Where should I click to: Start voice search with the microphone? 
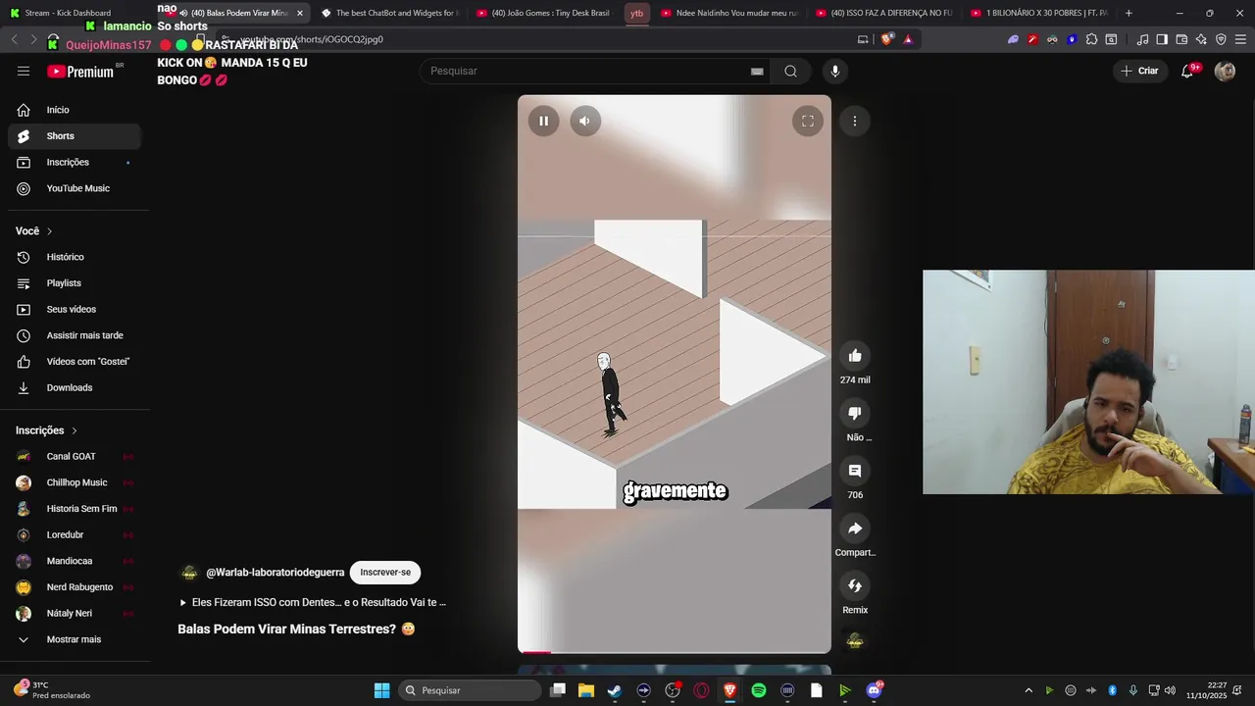coord(835,71)
